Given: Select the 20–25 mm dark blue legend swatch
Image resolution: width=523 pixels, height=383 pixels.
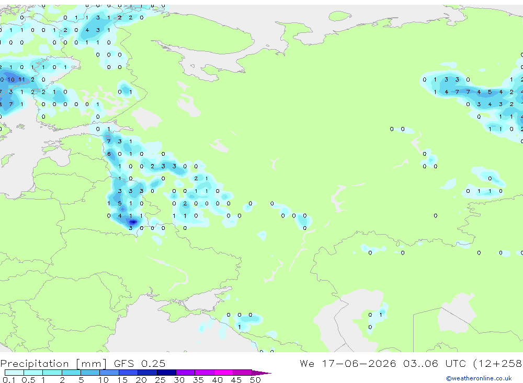Looking at the screenshot, I should pos(147,373).
